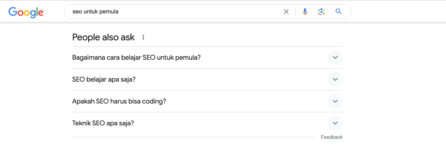Click the blue magnifying glass search icon
Screen dimensions: 446x152
[x=338, y=12]
